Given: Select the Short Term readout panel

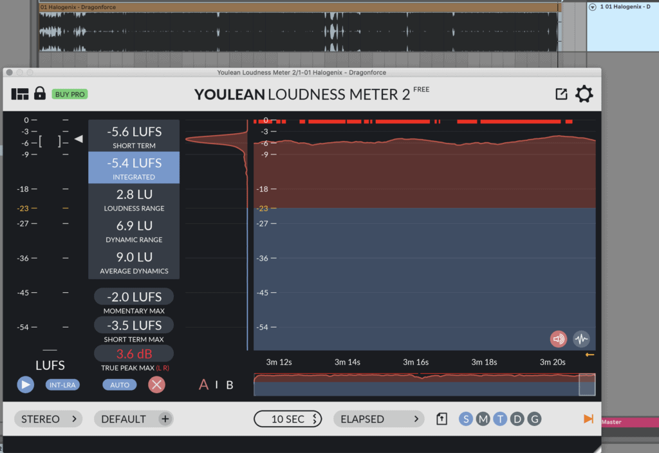Looking at the screenshot, I should (x=134, y=136).
